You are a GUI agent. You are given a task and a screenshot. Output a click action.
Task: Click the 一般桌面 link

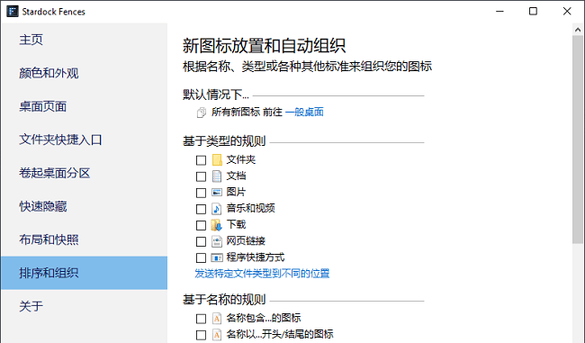click(x=304, y=112)
